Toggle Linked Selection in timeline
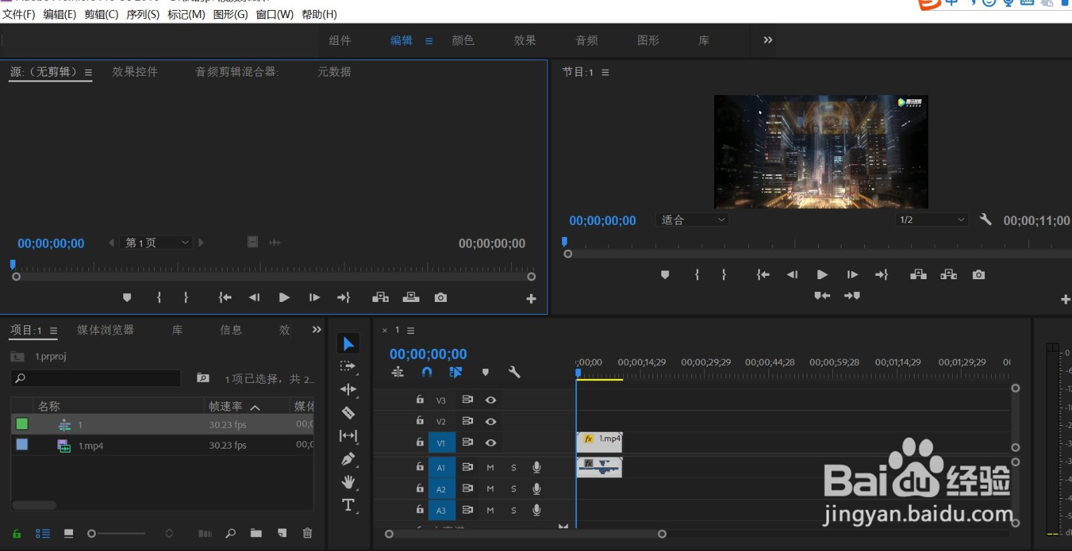The height and width of the screenshot is (551, 1072). [456, 372]
